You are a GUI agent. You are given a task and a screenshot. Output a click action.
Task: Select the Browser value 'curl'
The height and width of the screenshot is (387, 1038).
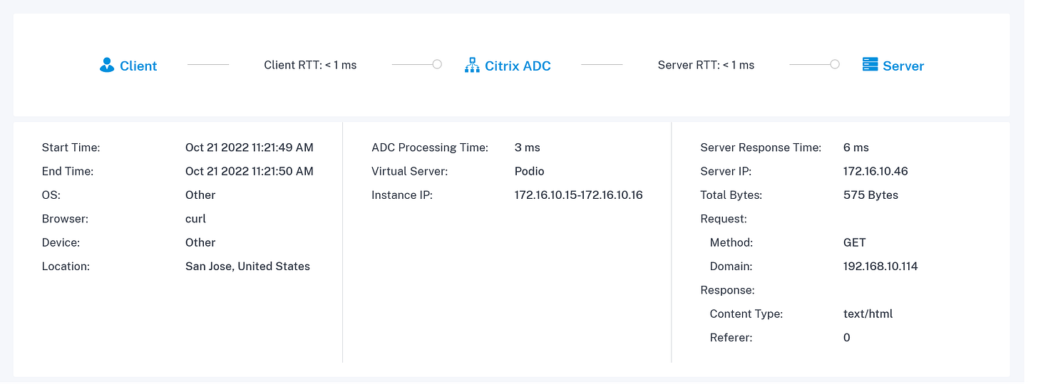coord(195,219)
